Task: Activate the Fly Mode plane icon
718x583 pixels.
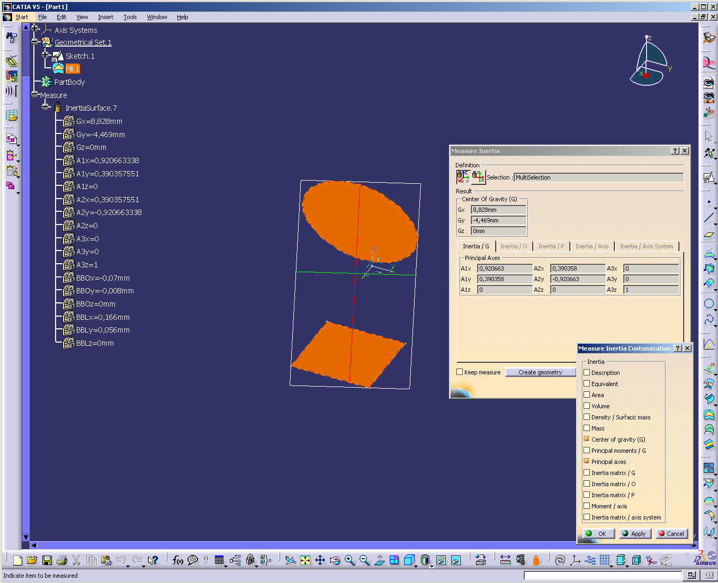Action: pyautogui.click(x=290, y=560)
